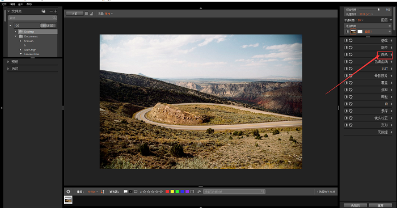
Task: Click the gear settings icon in filmstrip bar
Action: [x=68, y=192]
